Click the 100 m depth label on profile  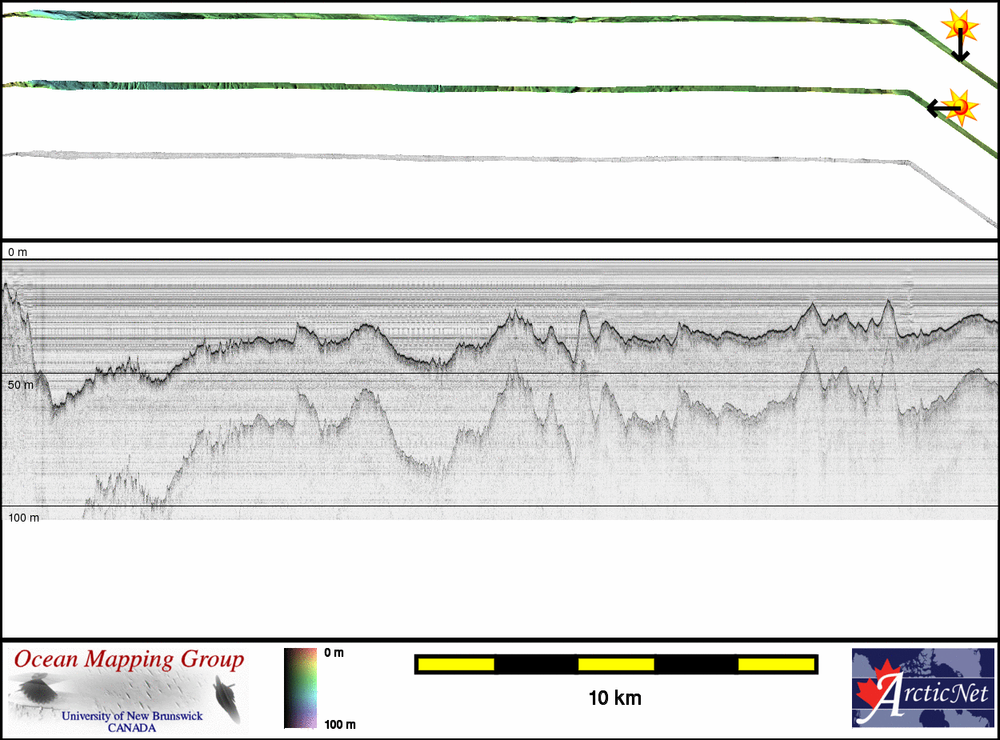click(23, 518)
